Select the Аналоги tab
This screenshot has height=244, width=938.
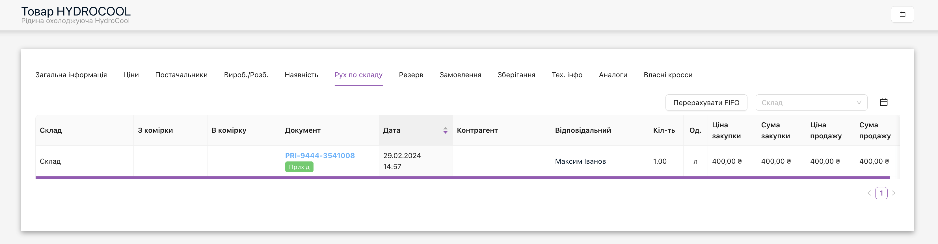coord(613,75)
